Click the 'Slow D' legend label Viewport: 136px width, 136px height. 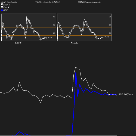[x=7, y=5]
